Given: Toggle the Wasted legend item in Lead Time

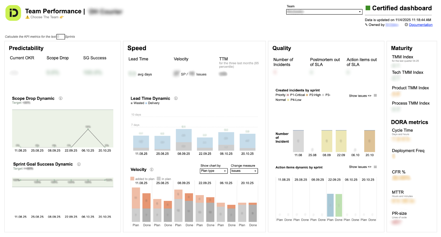Looking at the screenshot, I should (139, 103).
